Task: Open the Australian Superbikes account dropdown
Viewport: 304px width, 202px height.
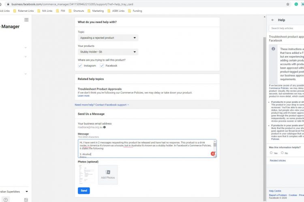Action: point(27,191)
